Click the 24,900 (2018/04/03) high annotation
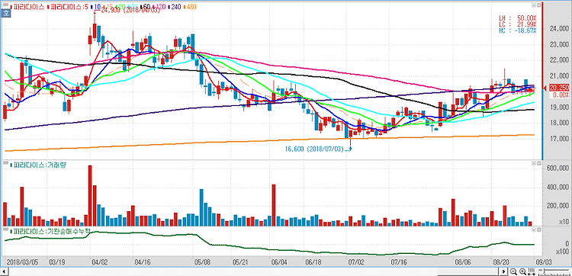Image resolution: width=572 pixels, height=276 pixels. pyautogui.click(x=130, y=11)
